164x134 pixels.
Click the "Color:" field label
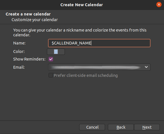coord(19,52)
